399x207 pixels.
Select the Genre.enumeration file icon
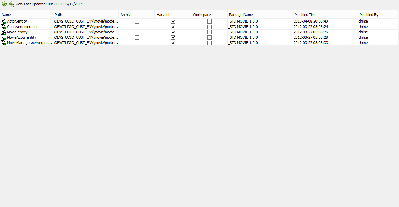pyautogui.click(x=4, y=27)
